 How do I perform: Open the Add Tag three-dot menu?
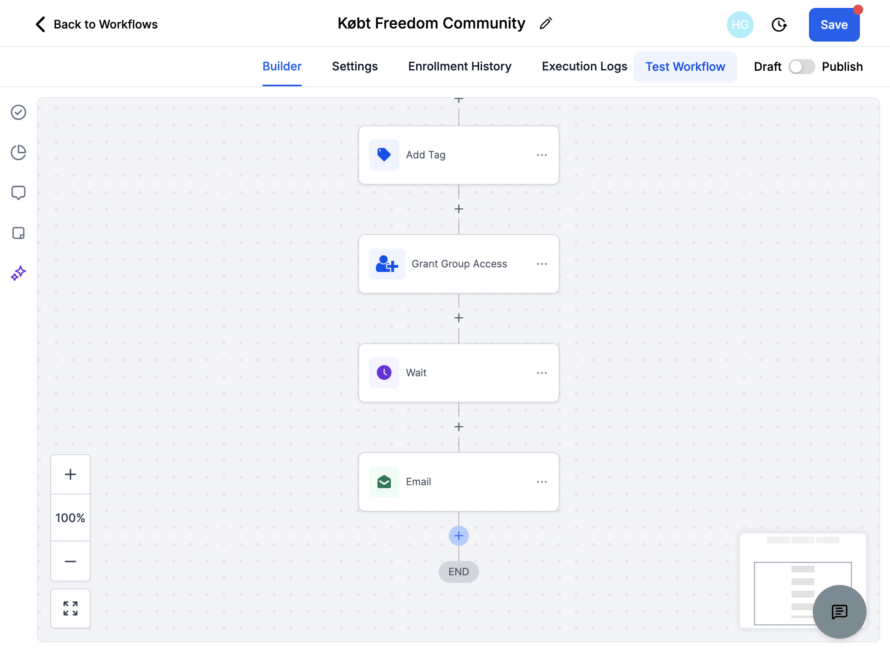542,155
